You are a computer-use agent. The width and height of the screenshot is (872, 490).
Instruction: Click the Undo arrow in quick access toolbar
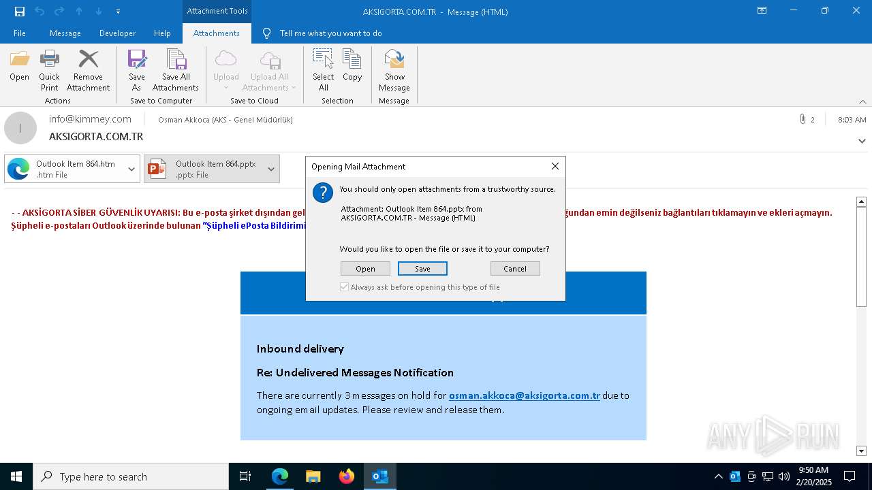tap(40, 12)
